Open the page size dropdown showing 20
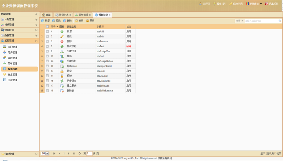Image resolution: width=283 pixels, height=161 pixels. 47,153
